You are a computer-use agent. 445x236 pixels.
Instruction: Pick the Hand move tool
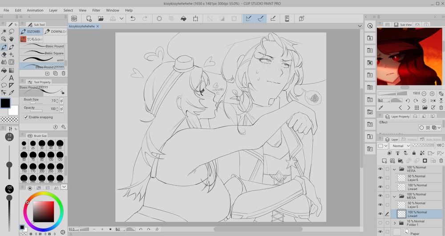[12, 39]
